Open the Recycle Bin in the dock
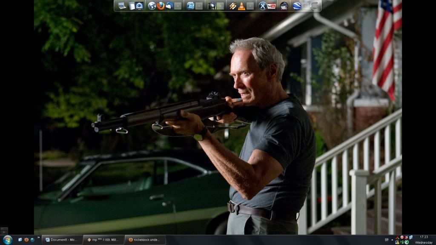This screenshot has height=245, width=436. pos(314,6)
